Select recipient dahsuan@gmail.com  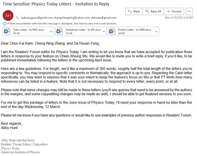click(104, 18)
